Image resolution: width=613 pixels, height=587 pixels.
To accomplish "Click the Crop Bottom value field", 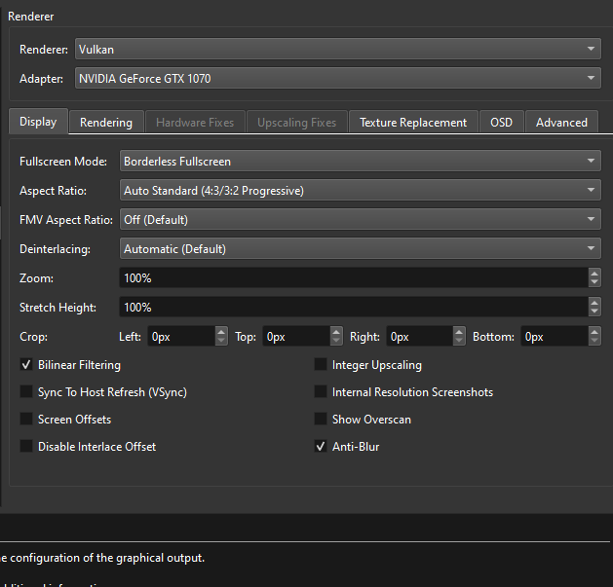I will tap(555, 336).
